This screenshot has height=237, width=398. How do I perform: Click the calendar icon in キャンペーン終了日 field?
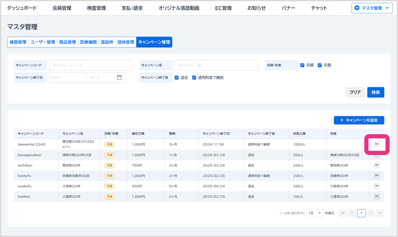pyautogui.click(x=119, y=78)
